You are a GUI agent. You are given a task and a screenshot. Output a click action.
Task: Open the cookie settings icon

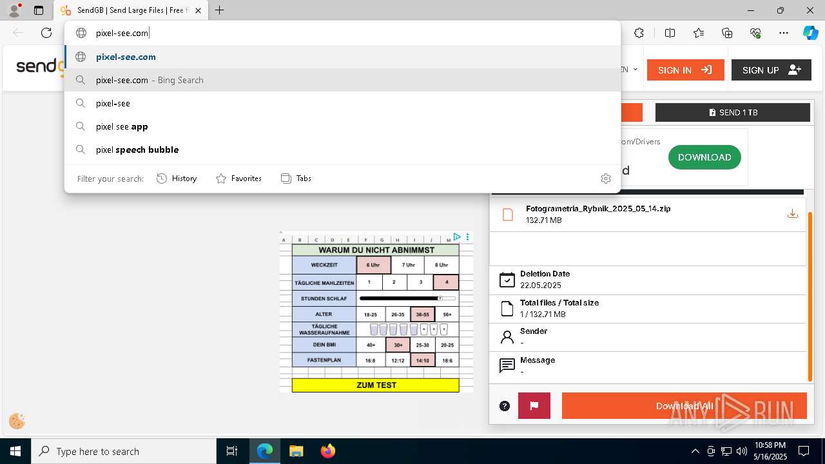(17, 421)
